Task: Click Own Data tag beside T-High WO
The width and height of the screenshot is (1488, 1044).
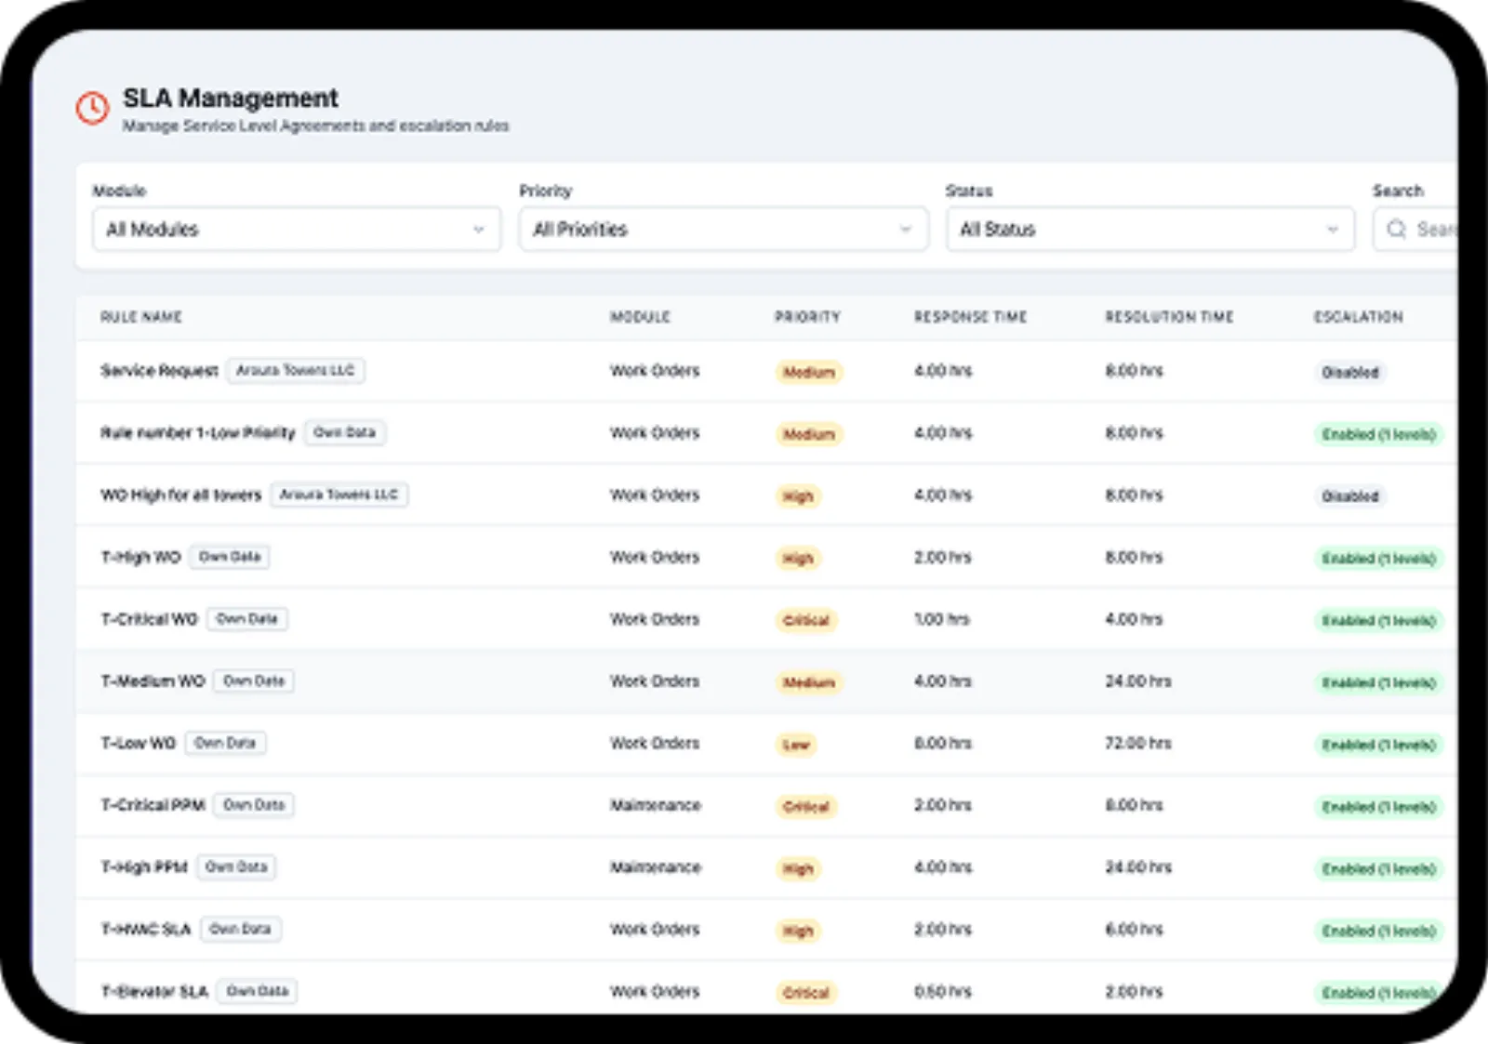Action: point(230,557)
